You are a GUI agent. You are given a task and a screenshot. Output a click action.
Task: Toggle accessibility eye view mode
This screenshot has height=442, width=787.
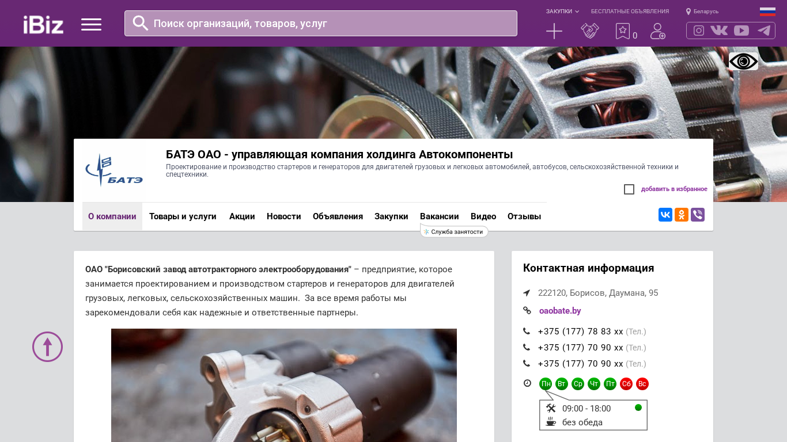coord(743,62)
